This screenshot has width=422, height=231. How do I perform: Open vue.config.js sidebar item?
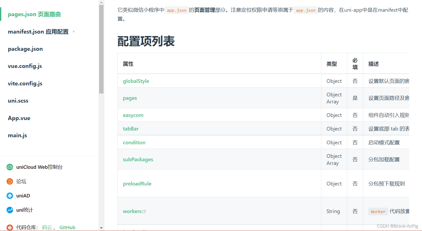[25, 66]
